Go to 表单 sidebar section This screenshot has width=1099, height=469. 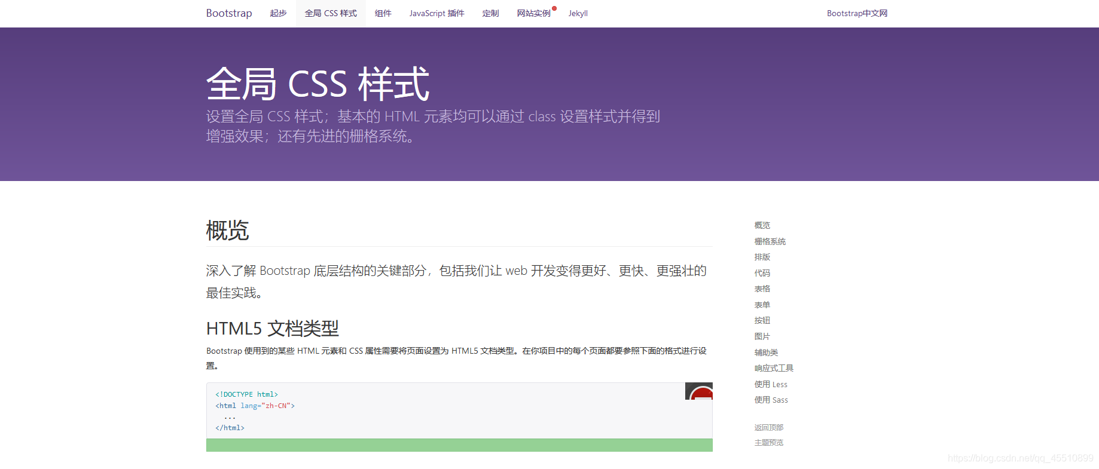pyautogui.click(x=762, y=305)
